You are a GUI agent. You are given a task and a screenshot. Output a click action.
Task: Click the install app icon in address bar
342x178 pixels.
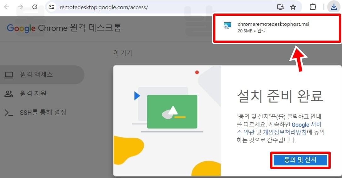pos(280,7)
